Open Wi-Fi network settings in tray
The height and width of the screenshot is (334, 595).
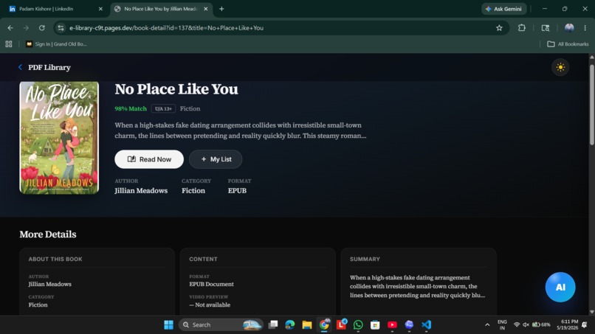click(517, 325)
